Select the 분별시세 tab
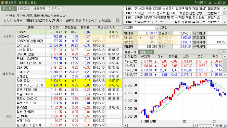 [x=131, y=52]
